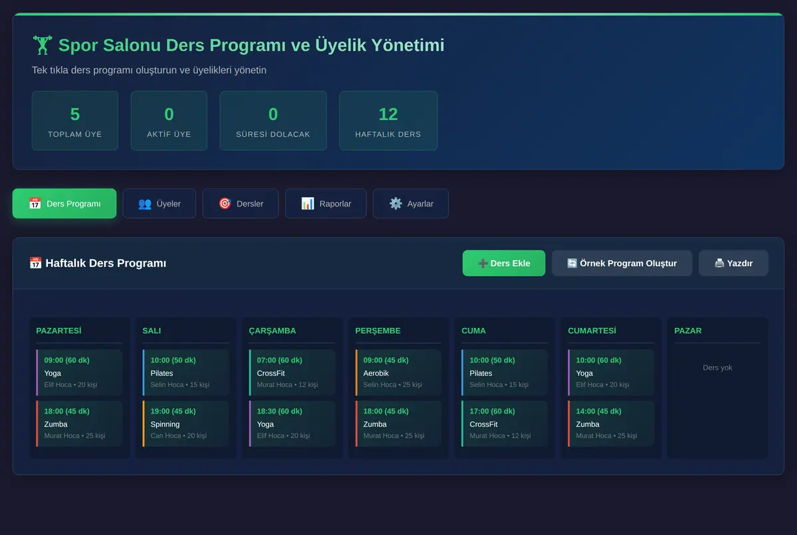Screen dimensions: 797x535
Task: Click gear icon on Ayarlar tab
Action: click(396, 204)
